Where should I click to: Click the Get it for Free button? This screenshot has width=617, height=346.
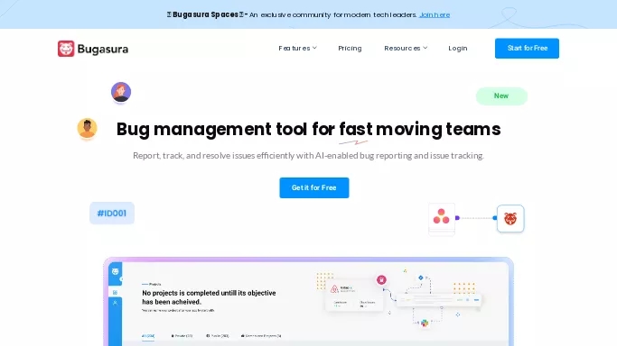click(x=314, y=188)
